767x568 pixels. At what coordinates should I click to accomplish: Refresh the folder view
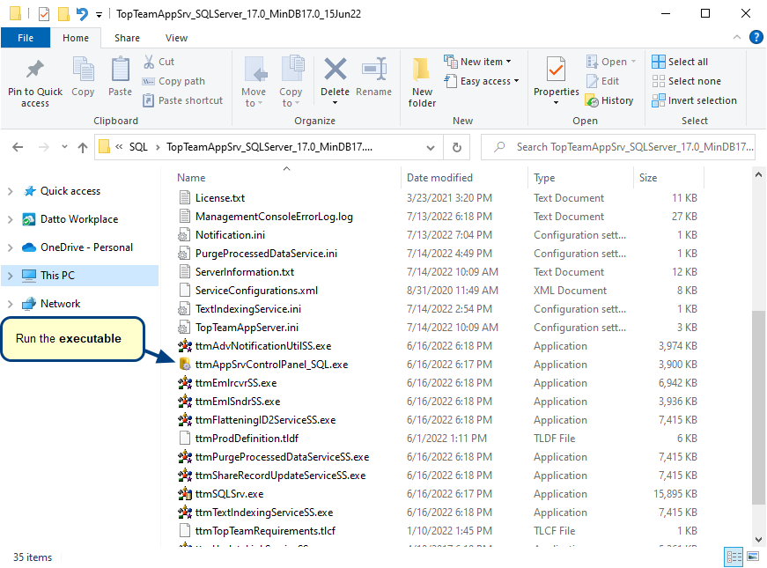[457, 147]
